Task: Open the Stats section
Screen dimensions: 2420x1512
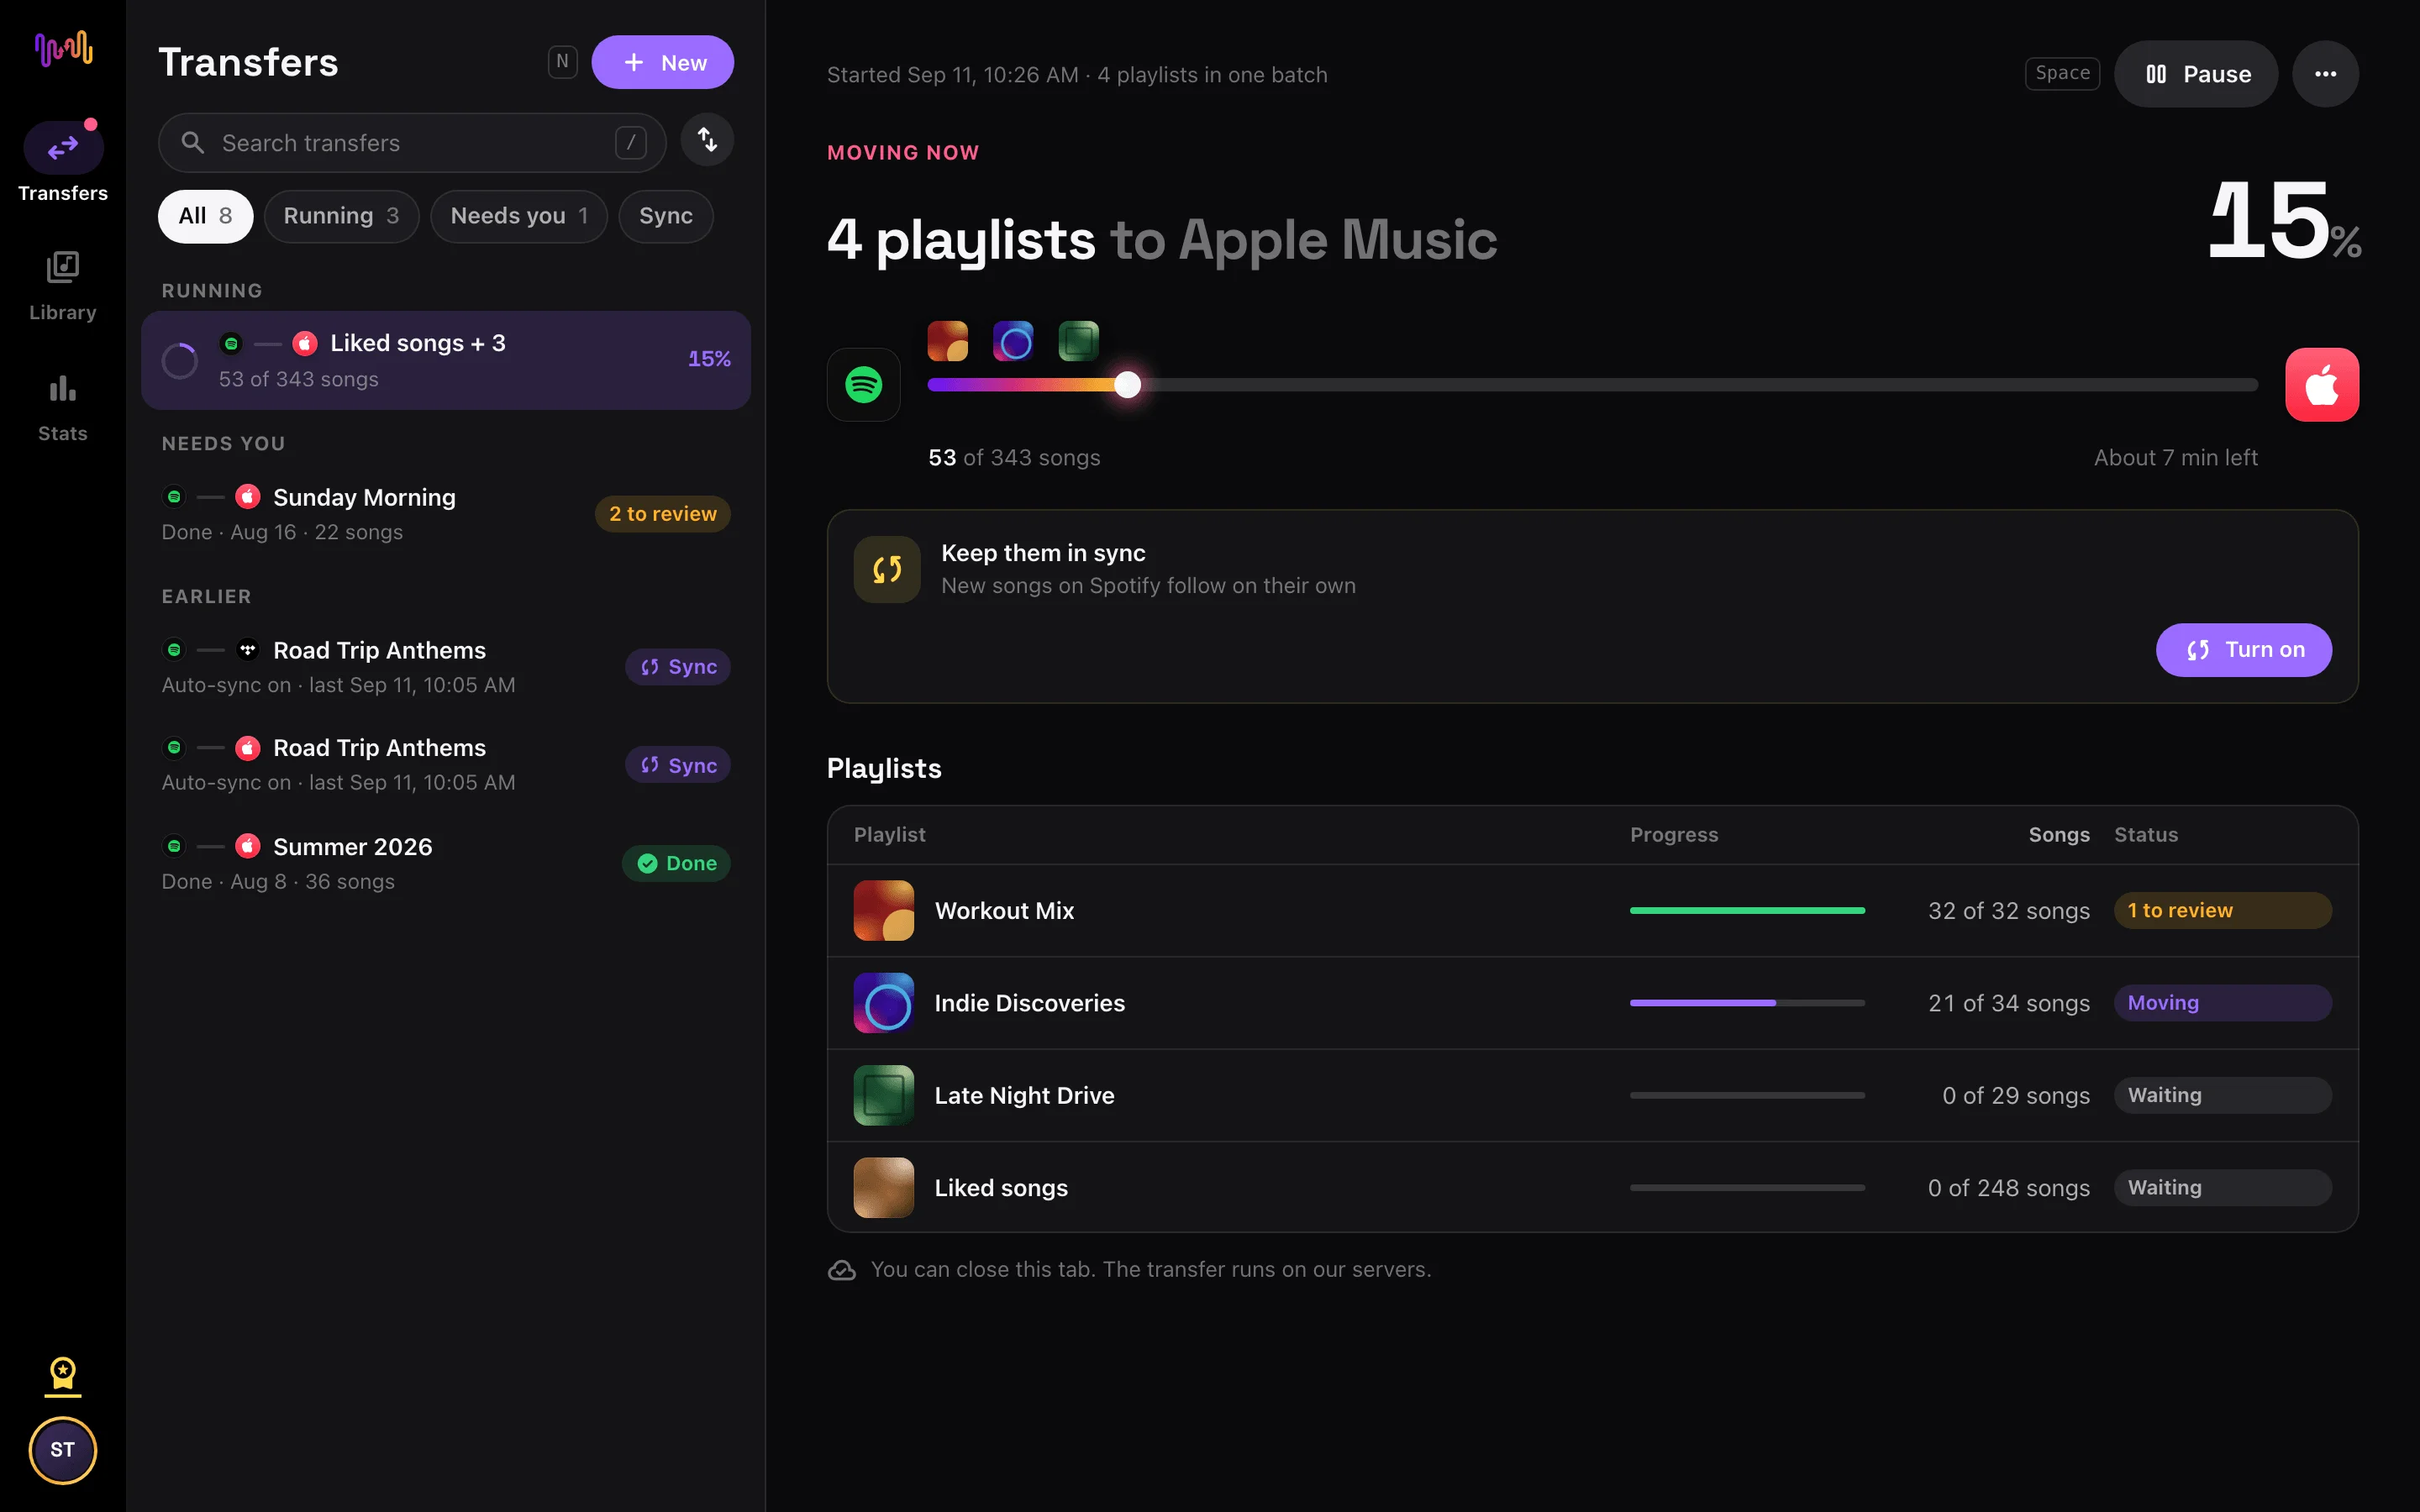Action: [62, 408]
